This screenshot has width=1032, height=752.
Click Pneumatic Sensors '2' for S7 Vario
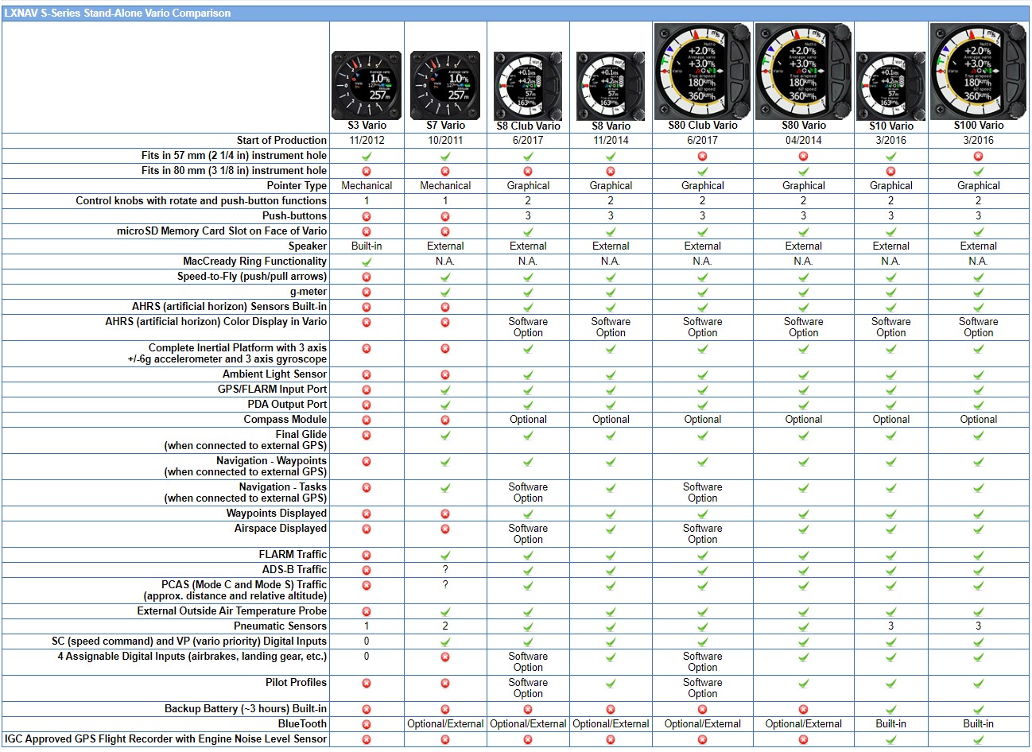coord(445,626)
